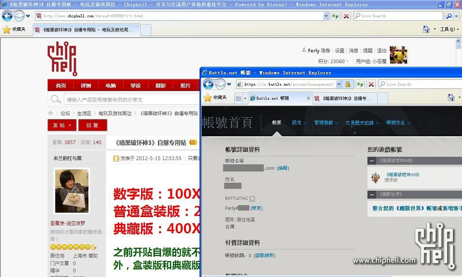This screenshot has height=277, width=462.
Task: Open 照片 in the red navigation bar
Action: coord(185,85)
